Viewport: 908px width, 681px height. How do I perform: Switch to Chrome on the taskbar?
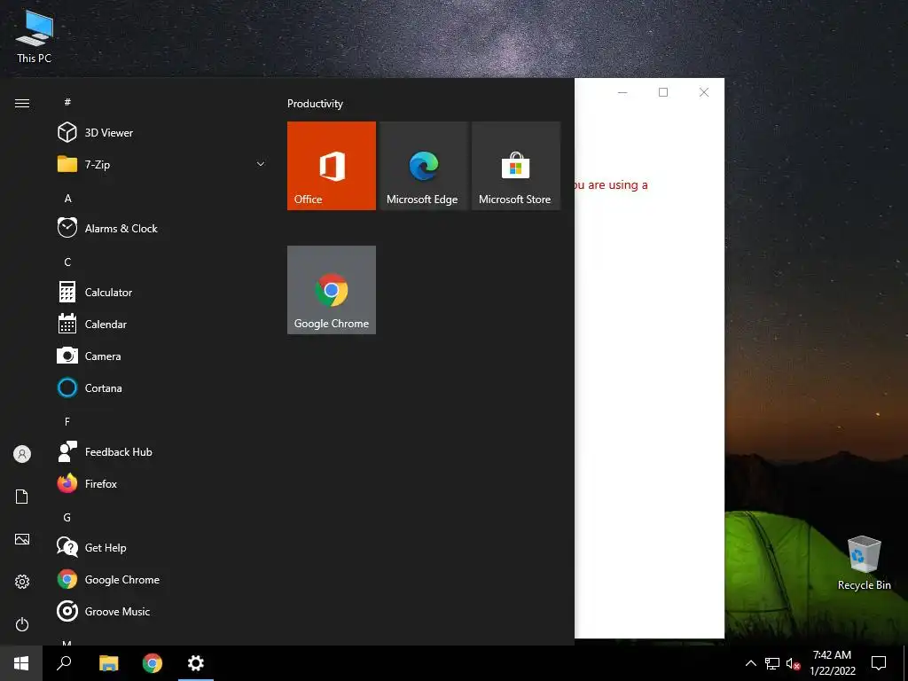(x=153, y=663)
